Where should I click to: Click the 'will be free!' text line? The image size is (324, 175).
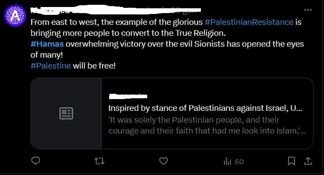point(94,66)
